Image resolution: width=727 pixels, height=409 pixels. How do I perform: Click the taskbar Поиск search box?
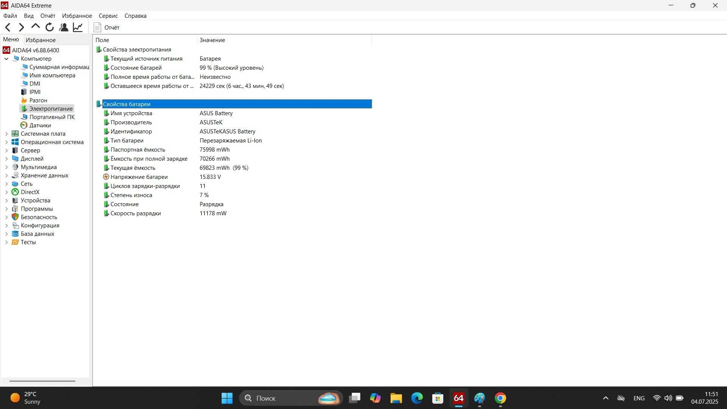point(291,398)
